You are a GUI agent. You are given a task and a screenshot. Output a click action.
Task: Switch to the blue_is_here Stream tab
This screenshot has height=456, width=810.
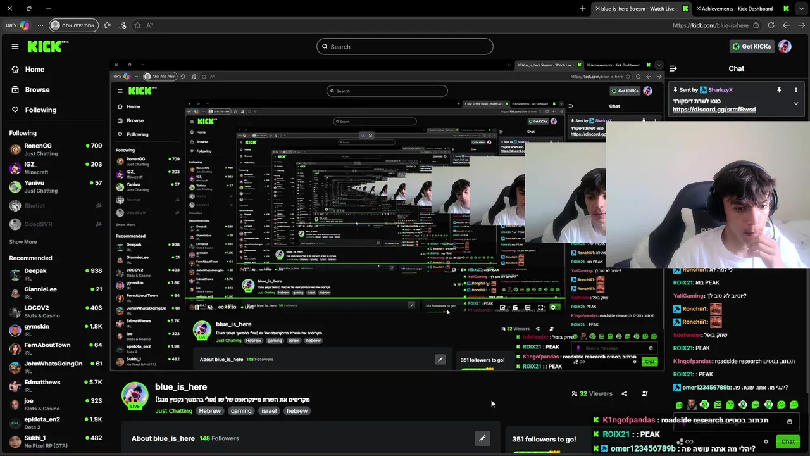640,8
